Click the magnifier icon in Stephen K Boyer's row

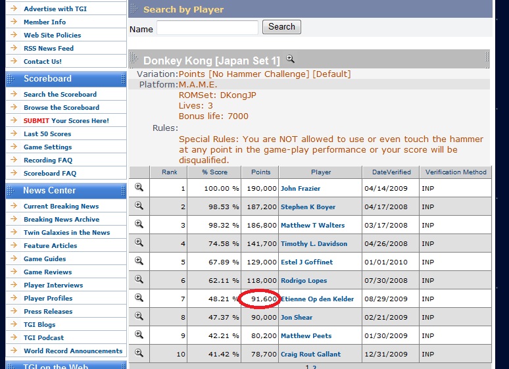139,206
